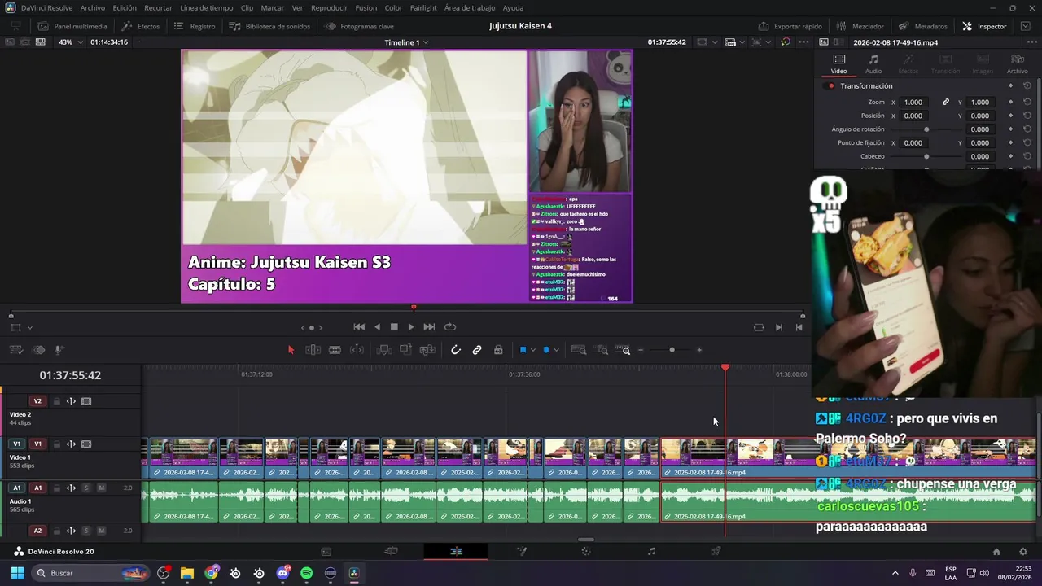The image size is (1042, 586).
Task: Open Spotify from the taskbar
Action: (306, 573)
